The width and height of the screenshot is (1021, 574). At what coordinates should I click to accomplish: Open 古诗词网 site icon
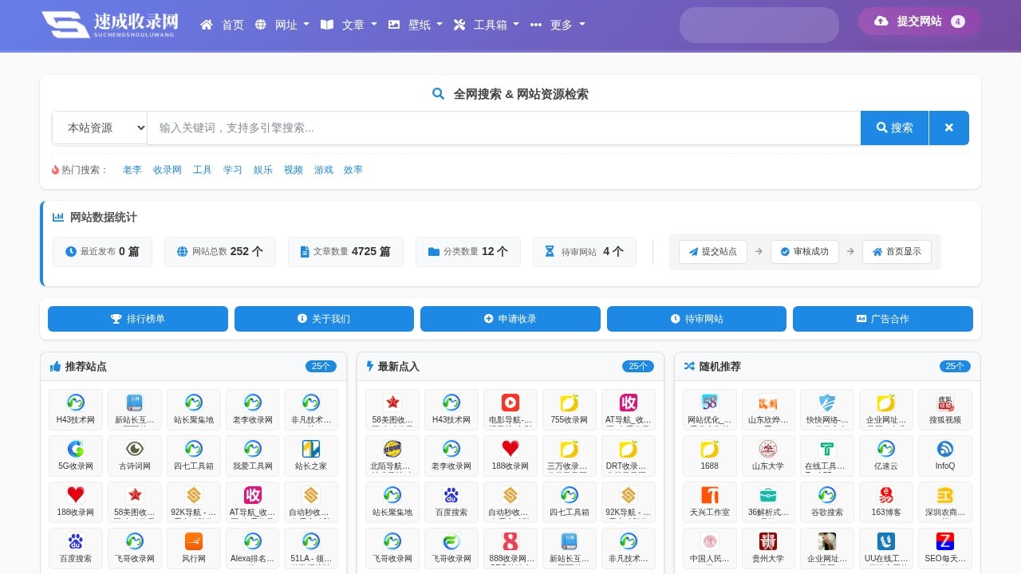click(x=135, y=456)
